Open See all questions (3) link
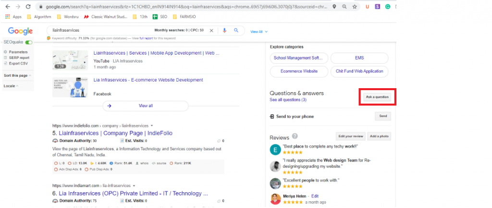 pyautogui.click(x=288, y=100)
